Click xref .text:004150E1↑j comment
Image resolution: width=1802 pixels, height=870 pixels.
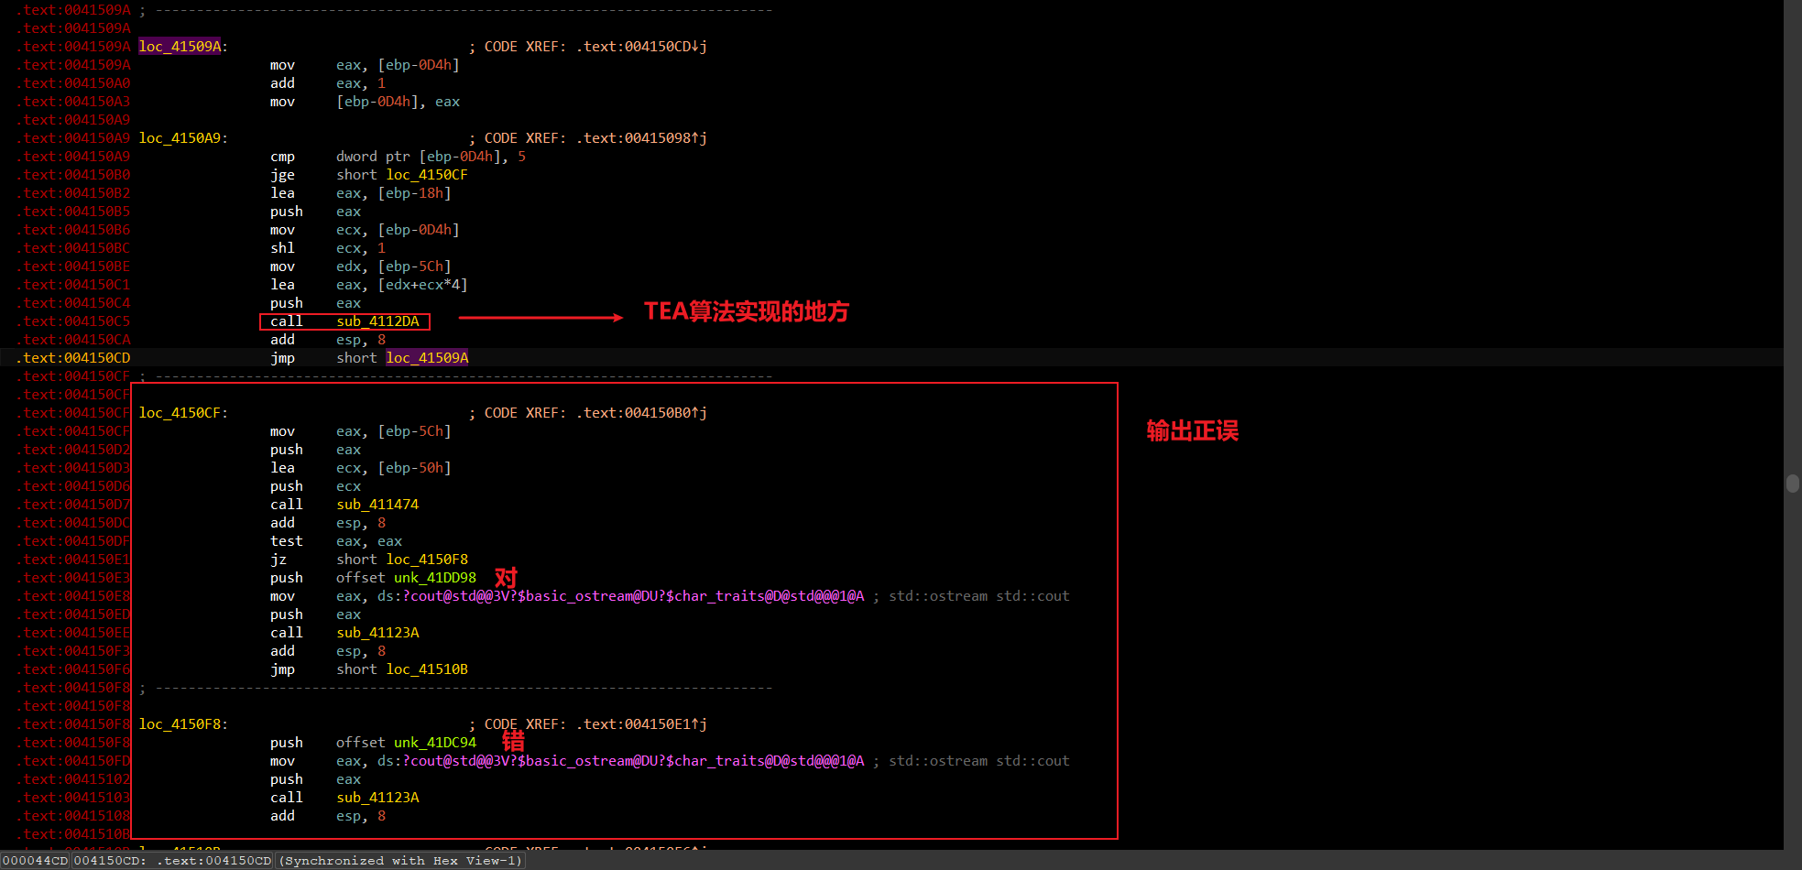[x=641, y=724]
